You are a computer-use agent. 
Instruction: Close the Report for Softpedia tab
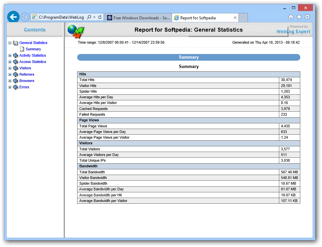[235, 18]
